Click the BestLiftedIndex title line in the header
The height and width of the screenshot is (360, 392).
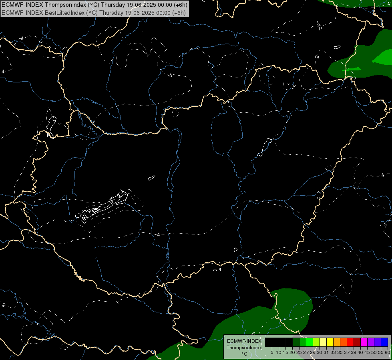pos(94,13)
